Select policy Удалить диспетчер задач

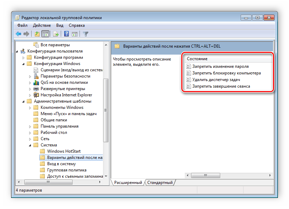pyautogui.click(x=216, y=80)
